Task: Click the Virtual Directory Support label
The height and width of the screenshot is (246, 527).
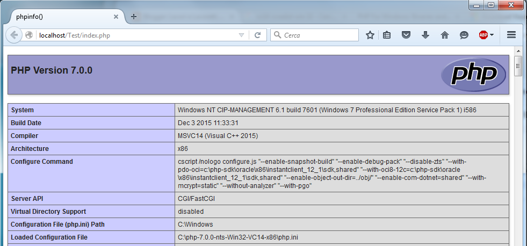Action: (x=48, y=212)
